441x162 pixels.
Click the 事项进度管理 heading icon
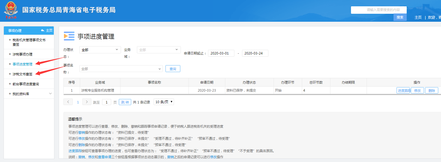[x=69, y=36]
